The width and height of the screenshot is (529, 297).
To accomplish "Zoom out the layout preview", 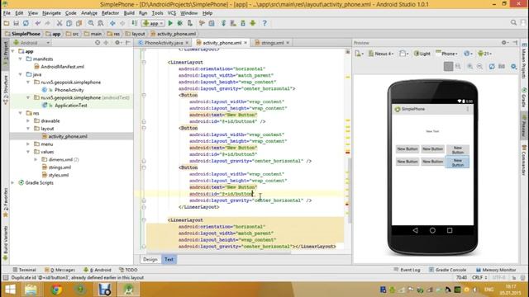I will [x=479, y=66].
